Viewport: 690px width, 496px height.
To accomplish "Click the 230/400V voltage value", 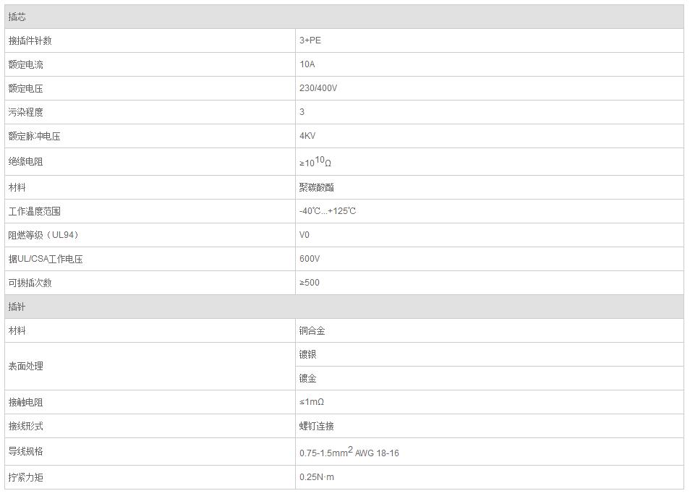I will pos(318,88).
